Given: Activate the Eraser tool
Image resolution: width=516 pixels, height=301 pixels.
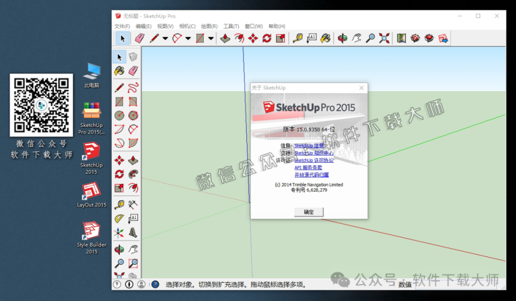Looking at the screenshot, I should pos(140,38).
